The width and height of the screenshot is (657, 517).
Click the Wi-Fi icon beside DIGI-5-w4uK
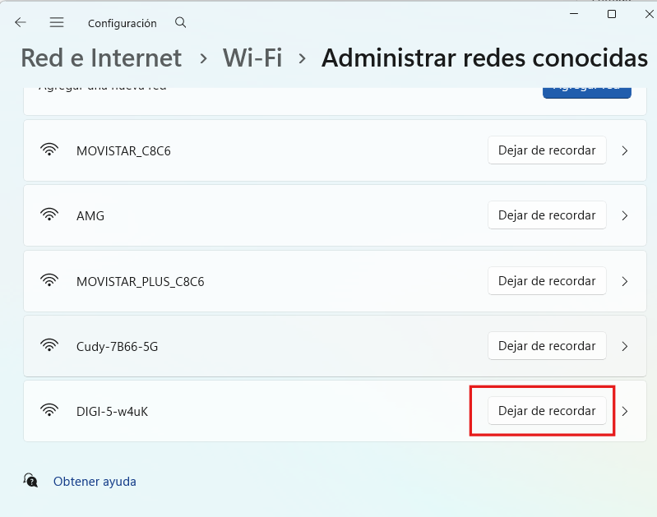point(49,410)
